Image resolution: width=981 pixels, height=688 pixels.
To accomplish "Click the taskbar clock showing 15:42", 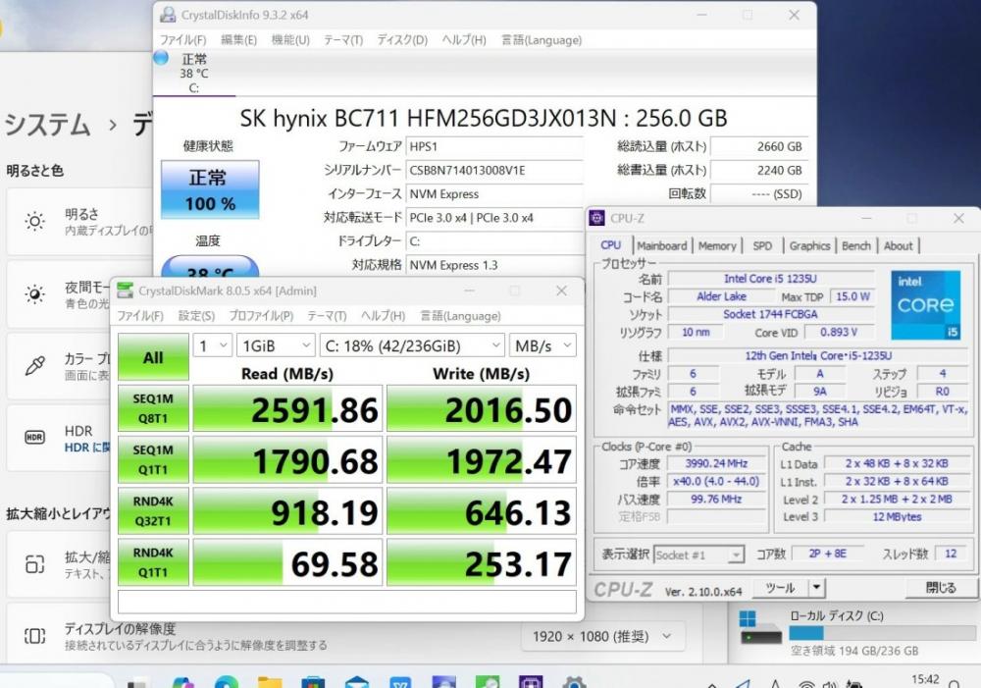I will (x=925, y=679).
